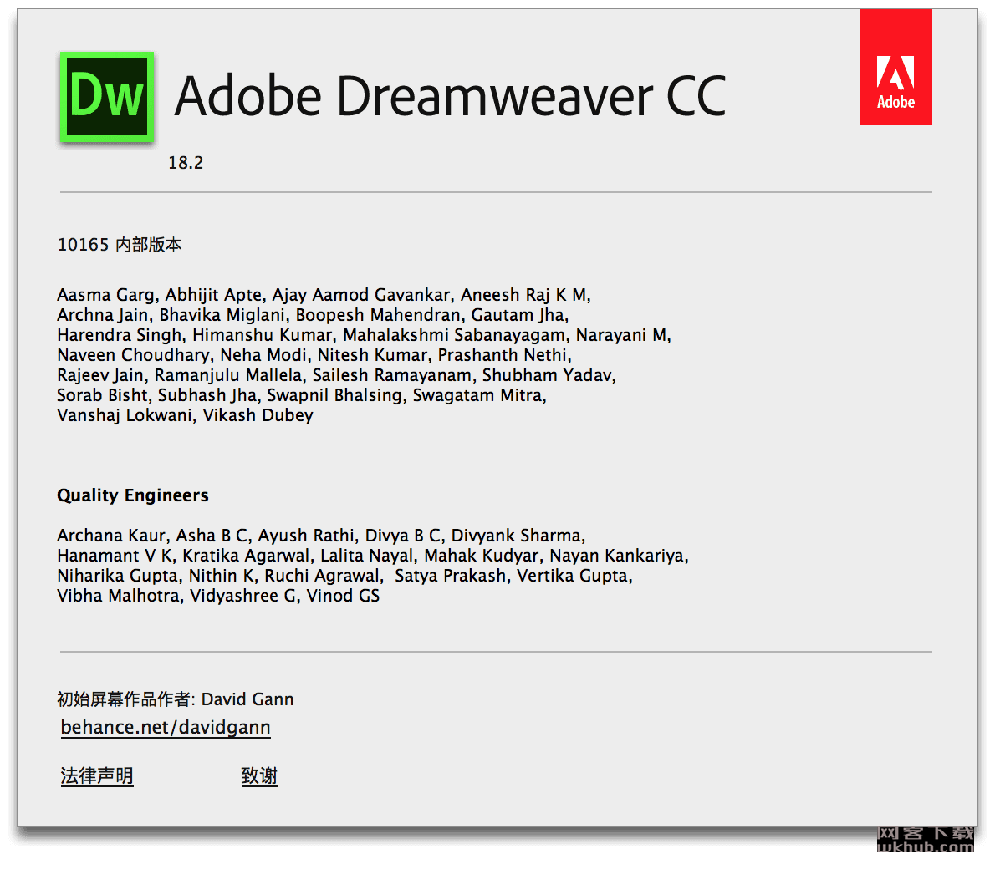
Task: Click the name Hanamant V K
Action: 115,556
